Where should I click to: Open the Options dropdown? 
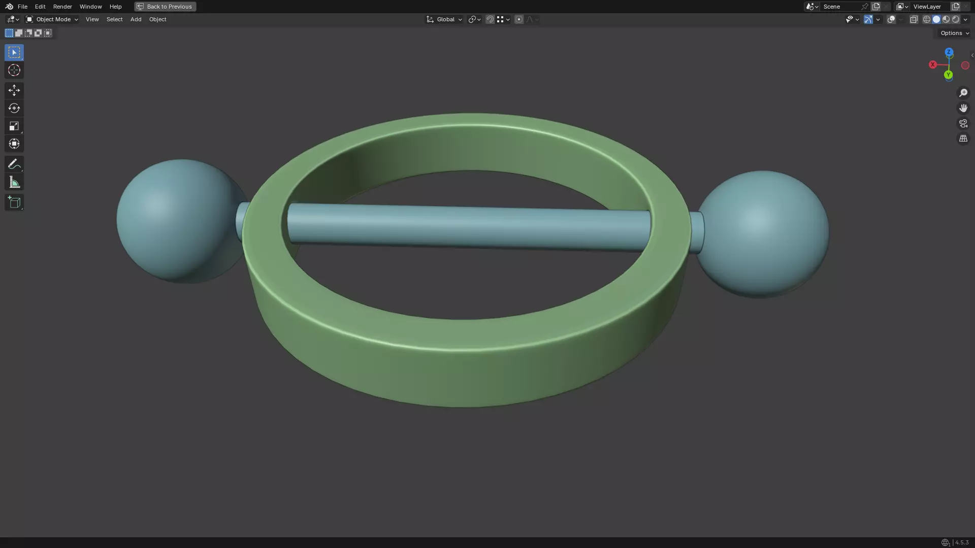click(x=955, y=33)
